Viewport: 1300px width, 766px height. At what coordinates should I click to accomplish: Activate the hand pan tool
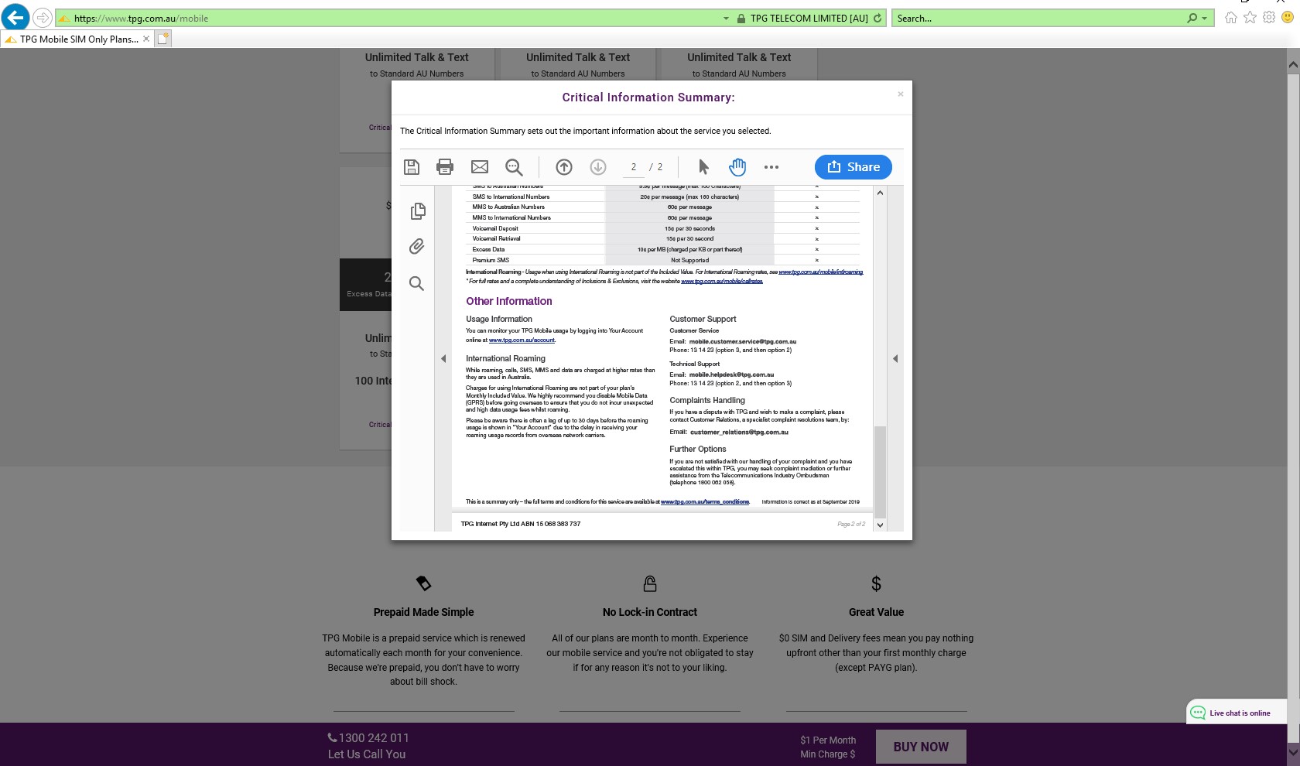pos(737,167)
